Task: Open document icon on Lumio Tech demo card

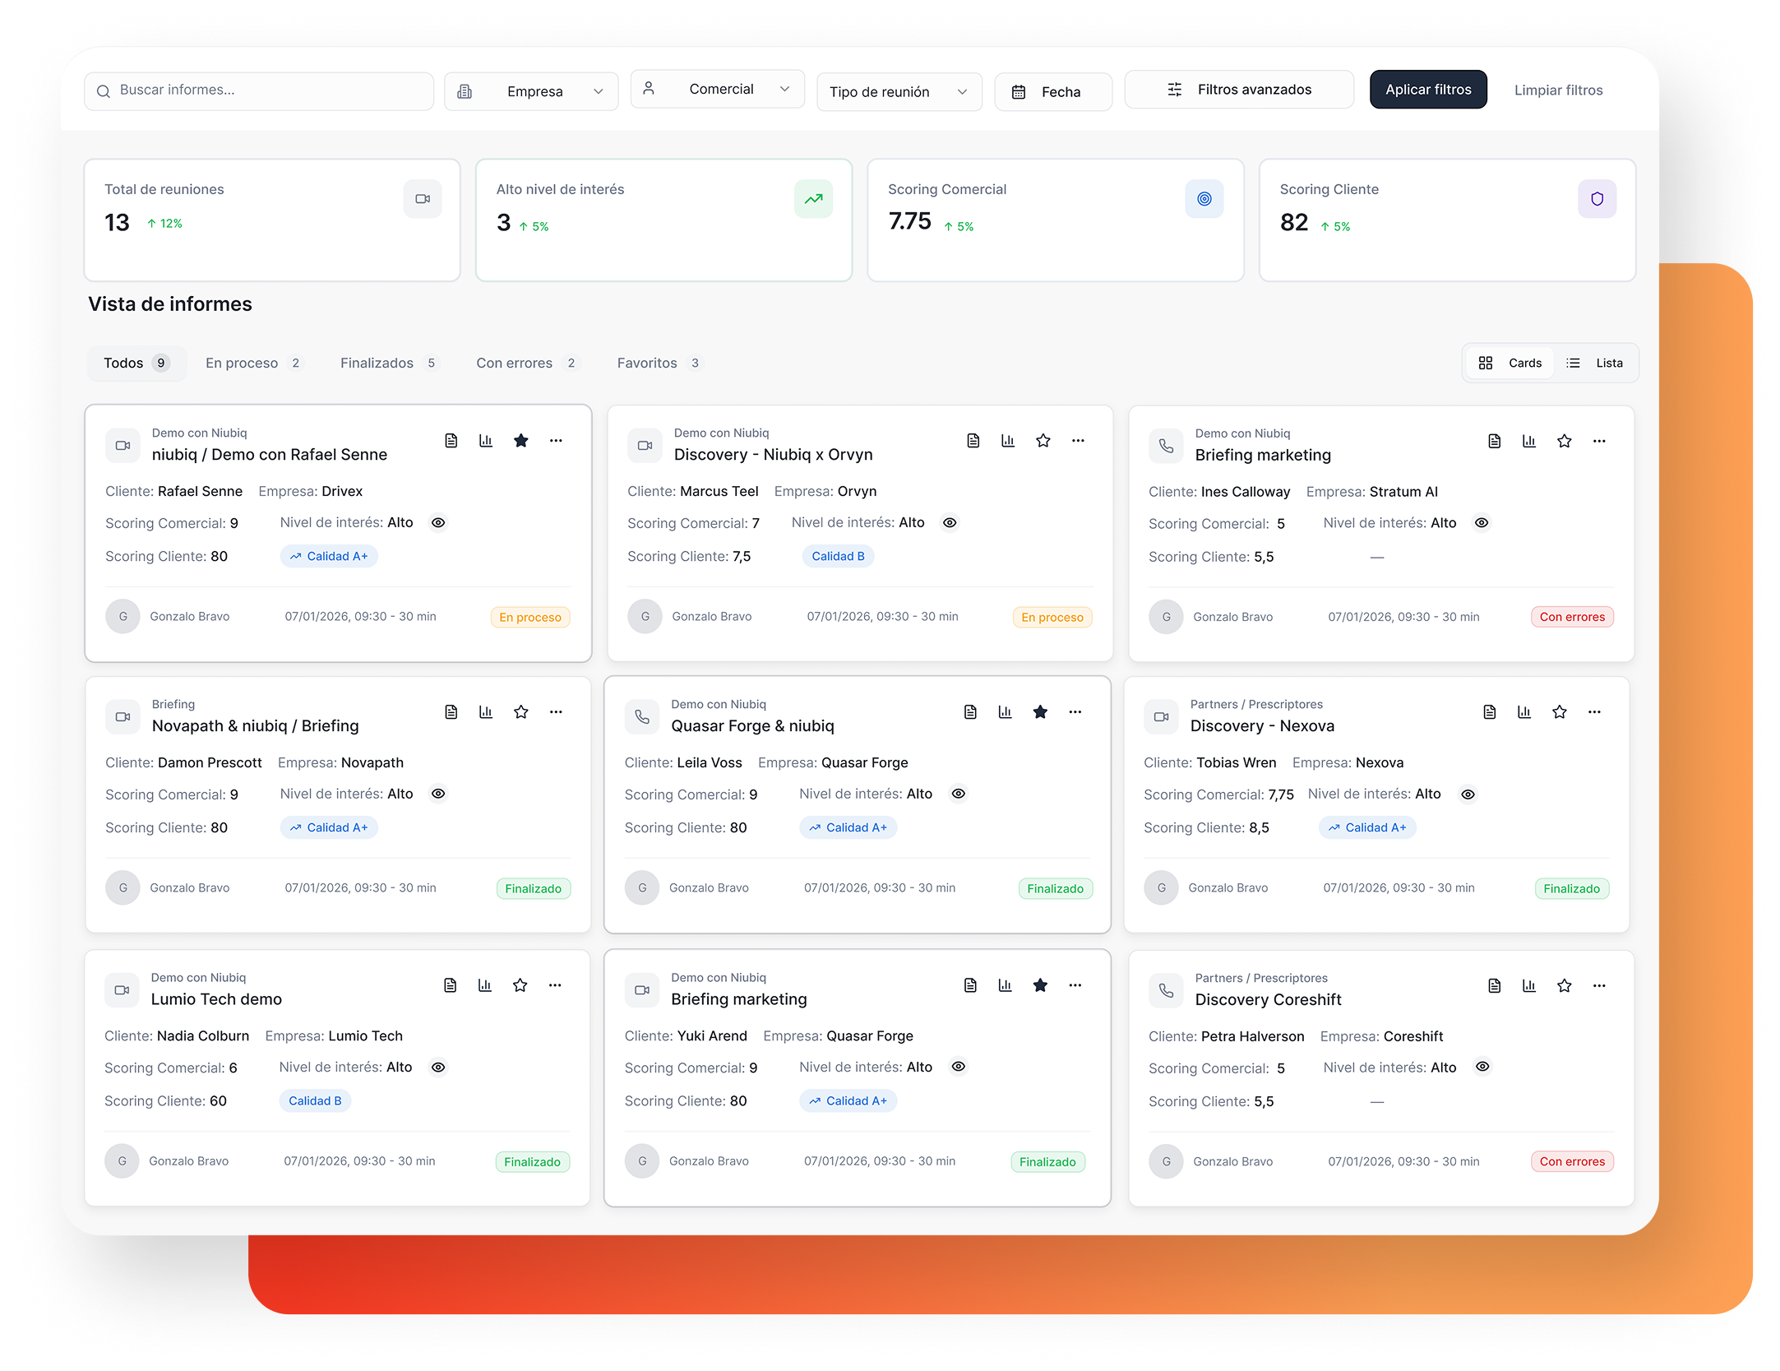Action: [450, 985]
